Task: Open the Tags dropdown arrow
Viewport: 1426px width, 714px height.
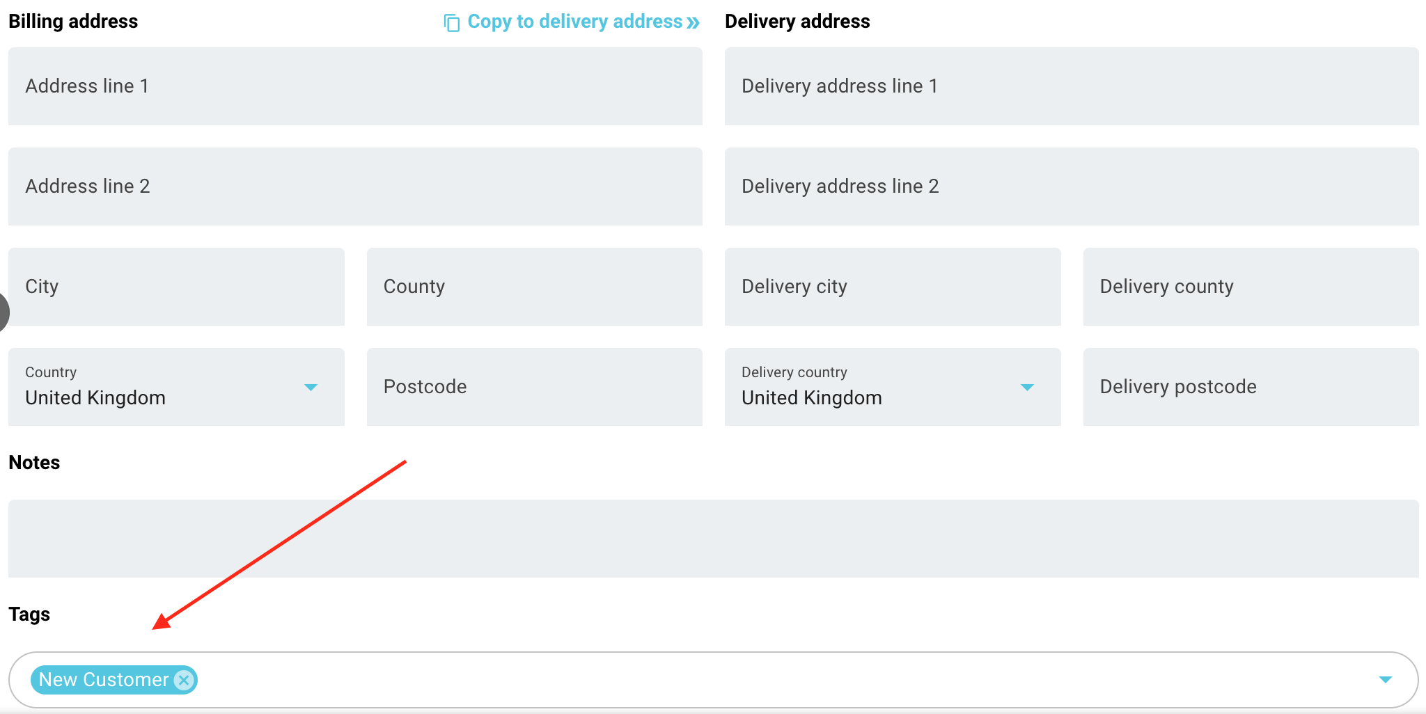Action: coord(1386,679)
